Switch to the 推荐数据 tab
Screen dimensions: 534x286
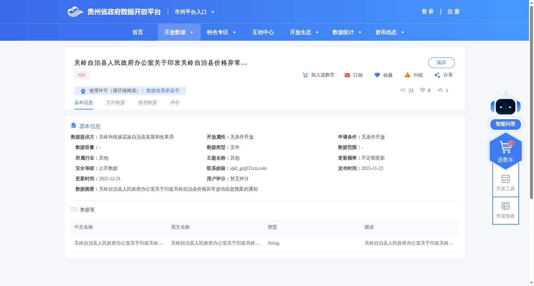(148, 102)
